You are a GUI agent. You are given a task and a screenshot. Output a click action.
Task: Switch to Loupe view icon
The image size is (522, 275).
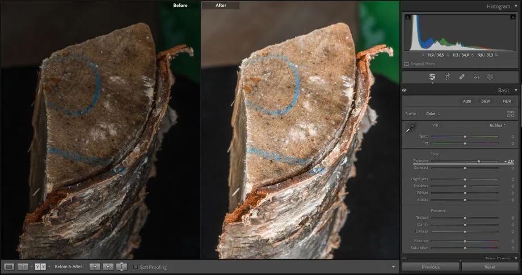click(9, 266)
